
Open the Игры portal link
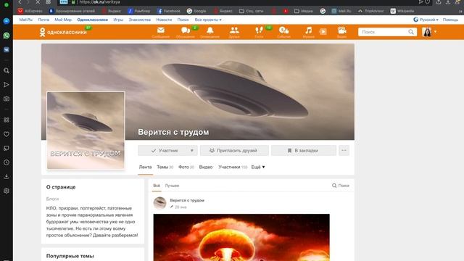point(118,20)
